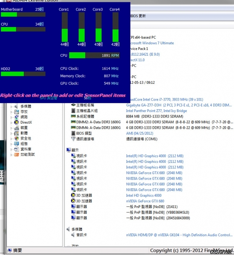Click the DIMM4 memory stick icon
The width and height of the screenshot is (234, 255).
pyautogui.click(x=73, y=127)
